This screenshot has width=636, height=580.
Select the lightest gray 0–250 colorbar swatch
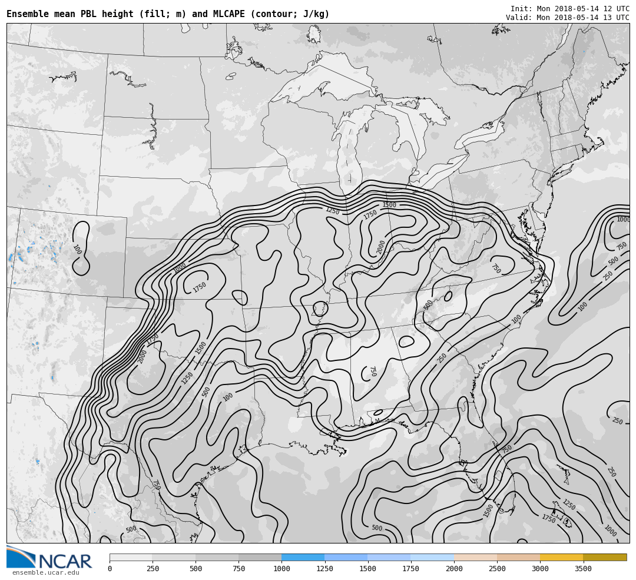tap(131, 557)
